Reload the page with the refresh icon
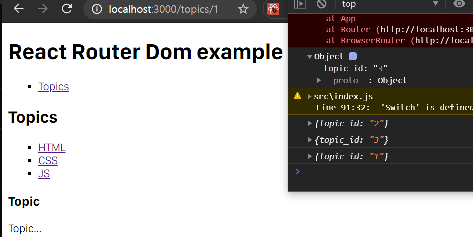473x237 pixels. click(67, 9)
